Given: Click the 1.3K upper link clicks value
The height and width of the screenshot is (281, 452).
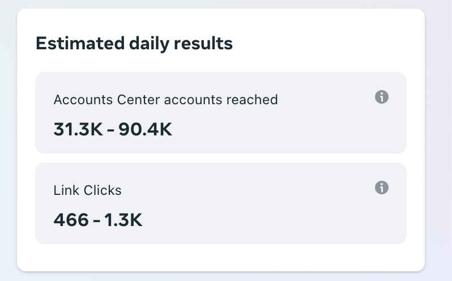Looking at the screenshot, I should click(123, 220).
